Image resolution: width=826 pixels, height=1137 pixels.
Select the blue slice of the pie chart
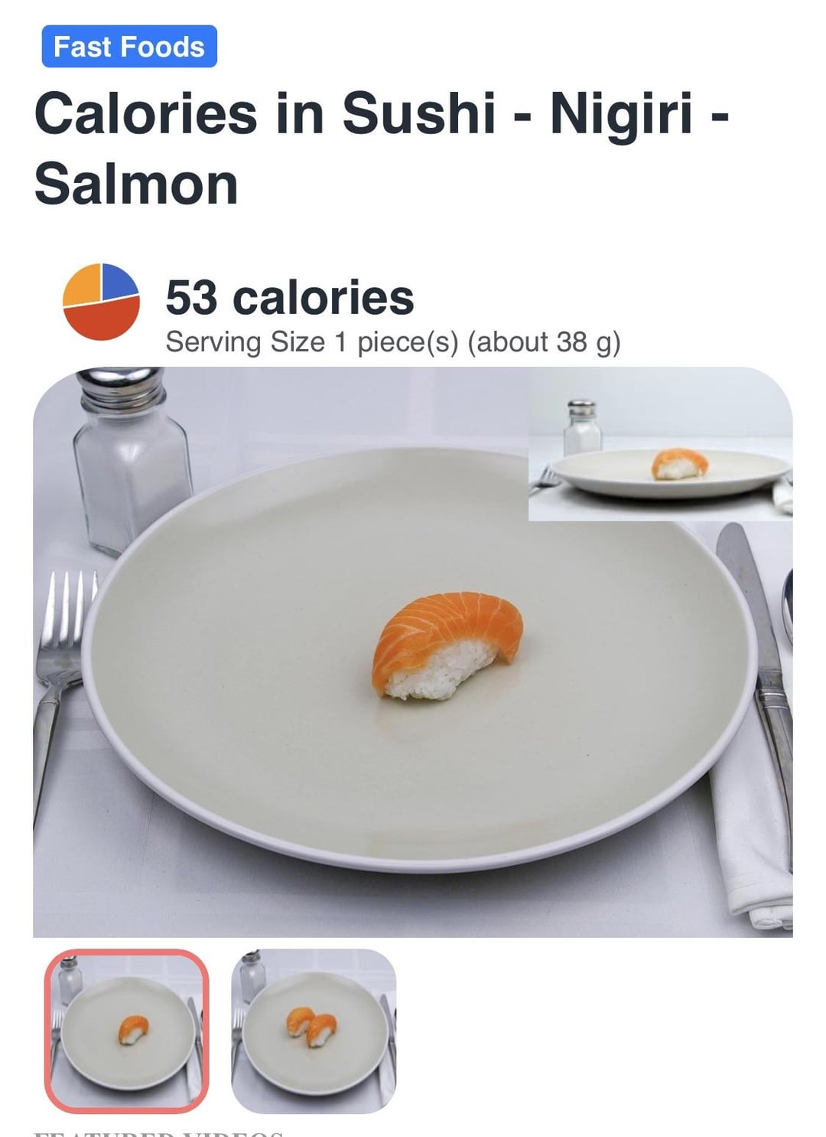pos(119,281)
